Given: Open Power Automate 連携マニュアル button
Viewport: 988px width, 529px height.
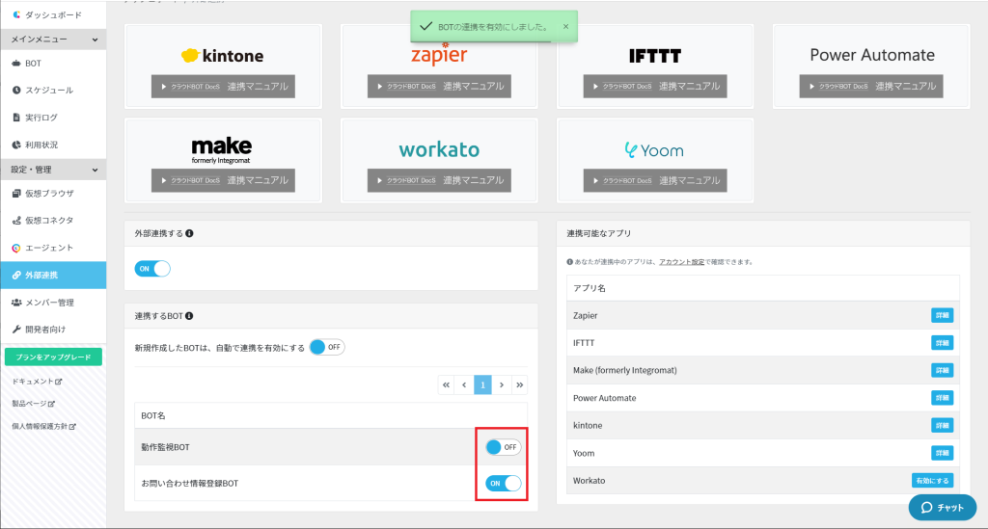Looking at the screenshot, I should [871, 86].
